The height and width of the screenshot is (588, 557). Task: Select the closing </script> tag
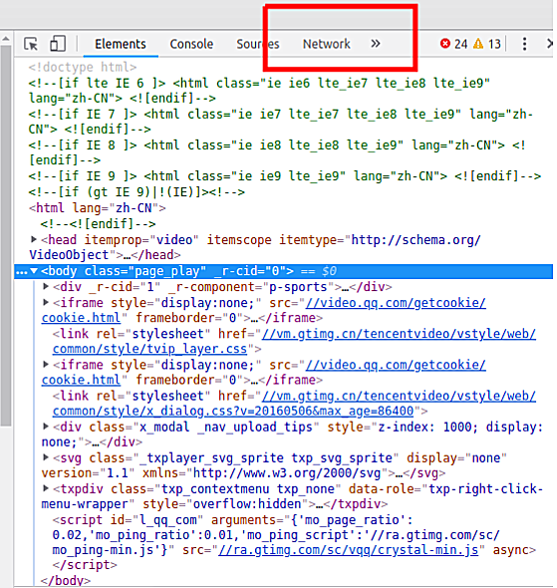[85, 565]
